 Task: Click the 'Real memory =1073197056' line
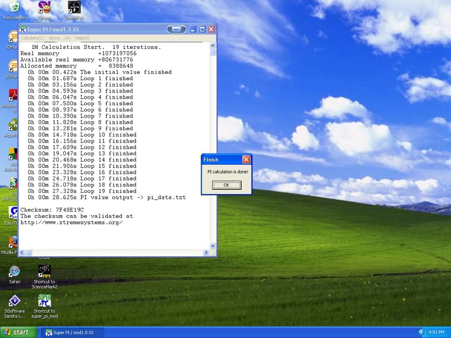pyautogui.click(x=78, y=53)
